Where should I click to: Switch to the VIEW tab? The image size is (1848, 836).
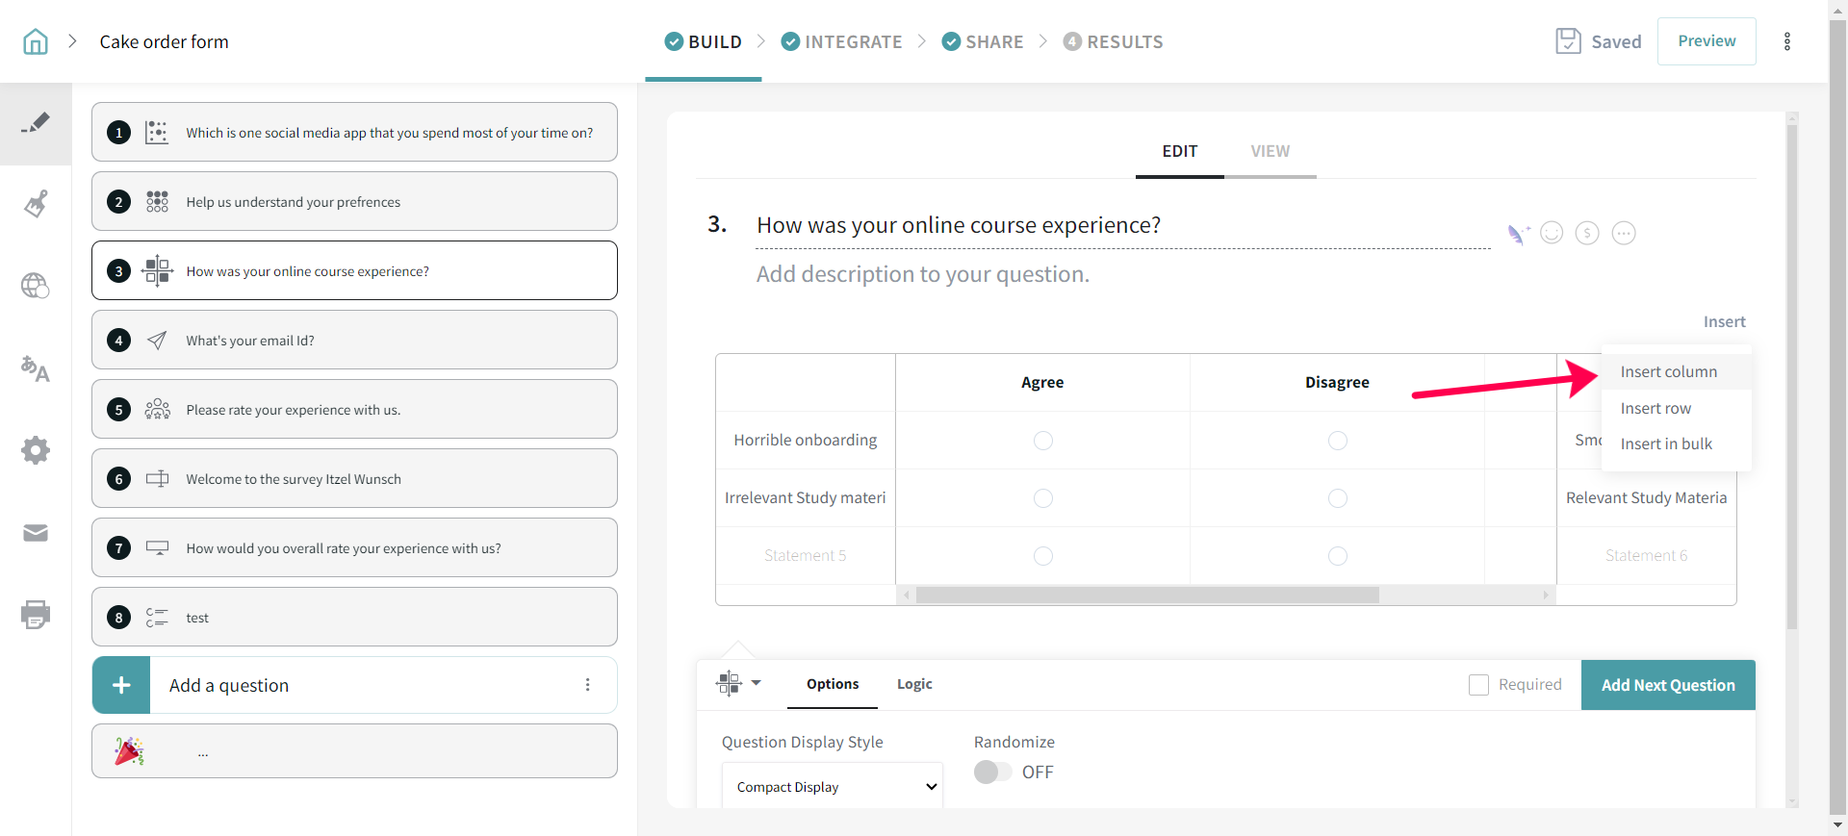click(1270, 151)
